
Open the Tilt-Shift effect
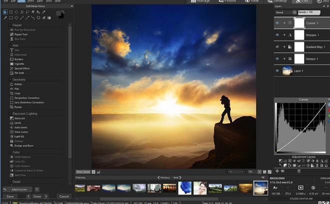[x=19, y=72]
